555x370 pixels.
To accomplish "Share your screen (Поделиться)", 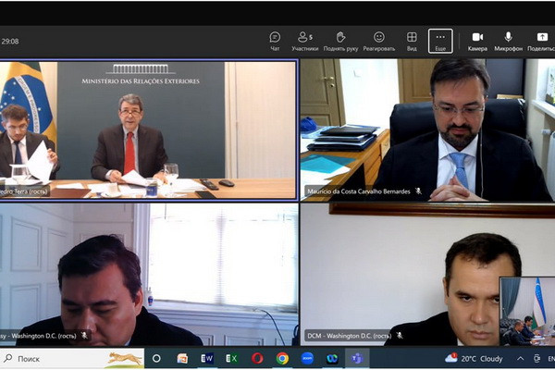I will point(541,41).
